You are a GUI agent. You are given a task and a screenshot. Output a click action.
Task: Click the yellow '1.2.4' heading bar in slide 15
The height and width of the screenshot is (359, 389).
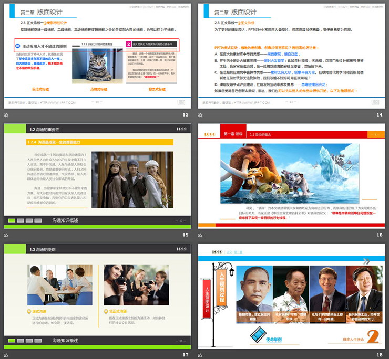pyautogui.click(x=100, y=142)
